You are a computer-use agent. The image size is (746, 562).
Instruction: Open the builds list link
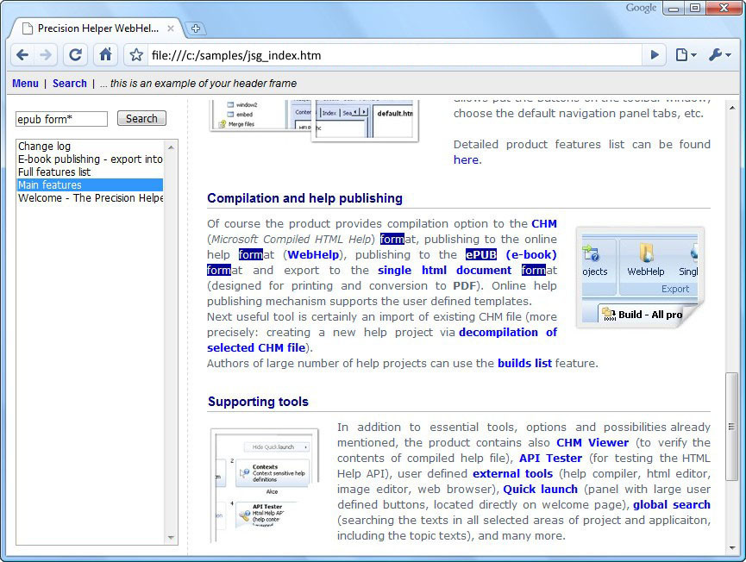(524, 363)
